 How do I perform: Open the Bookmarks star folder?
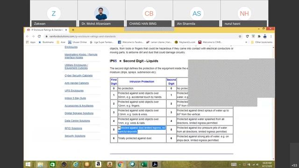coord(46,42)
